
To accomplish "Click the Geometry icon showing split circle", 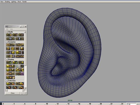I will click(17, 49).
